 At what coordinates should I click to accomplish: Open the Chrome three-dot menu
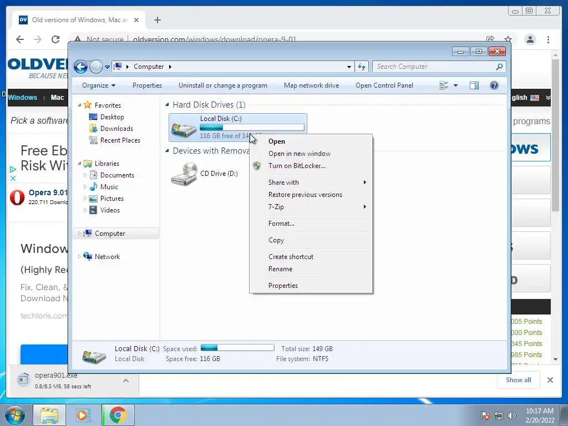coord(548,39)
